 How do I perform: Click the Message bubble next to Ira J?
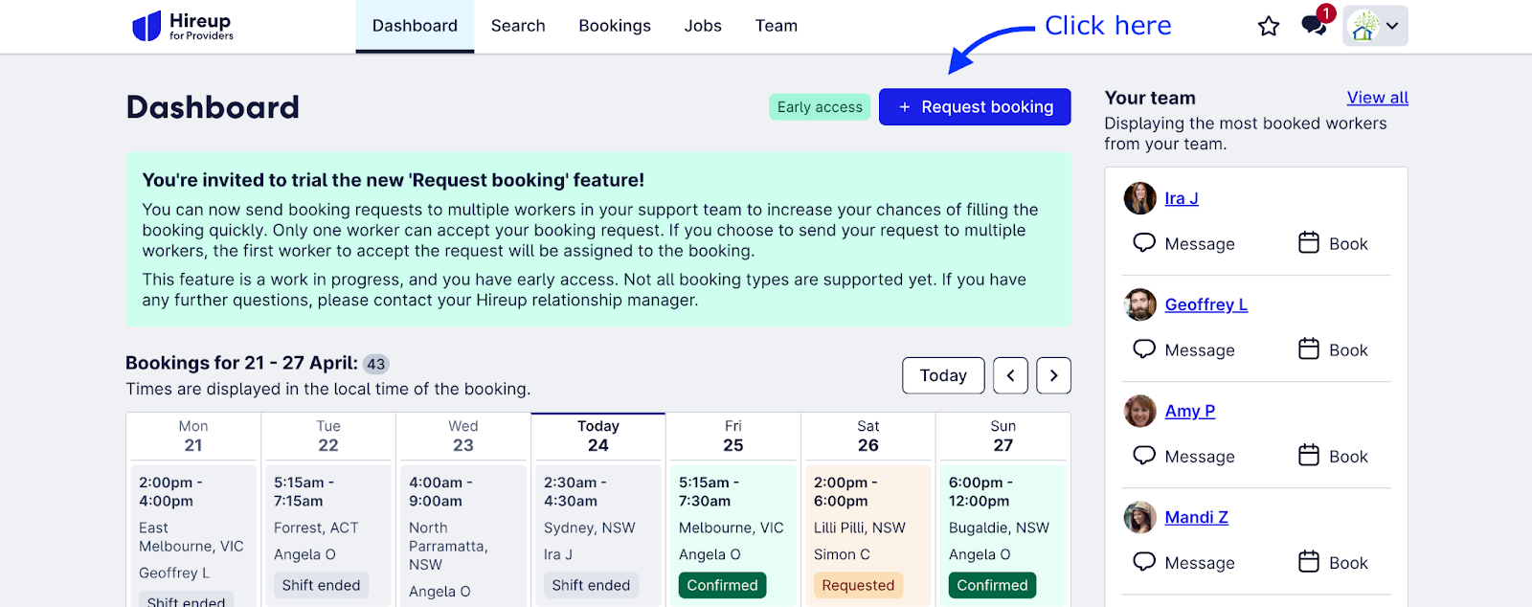tap(1144, 243)
